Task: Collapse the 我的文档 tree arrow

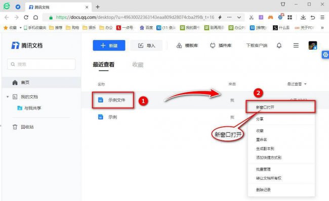Action: coord(8,97)
